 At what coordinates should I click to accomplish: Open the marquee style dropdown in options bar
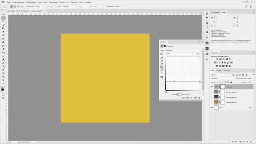pos(69,6)
